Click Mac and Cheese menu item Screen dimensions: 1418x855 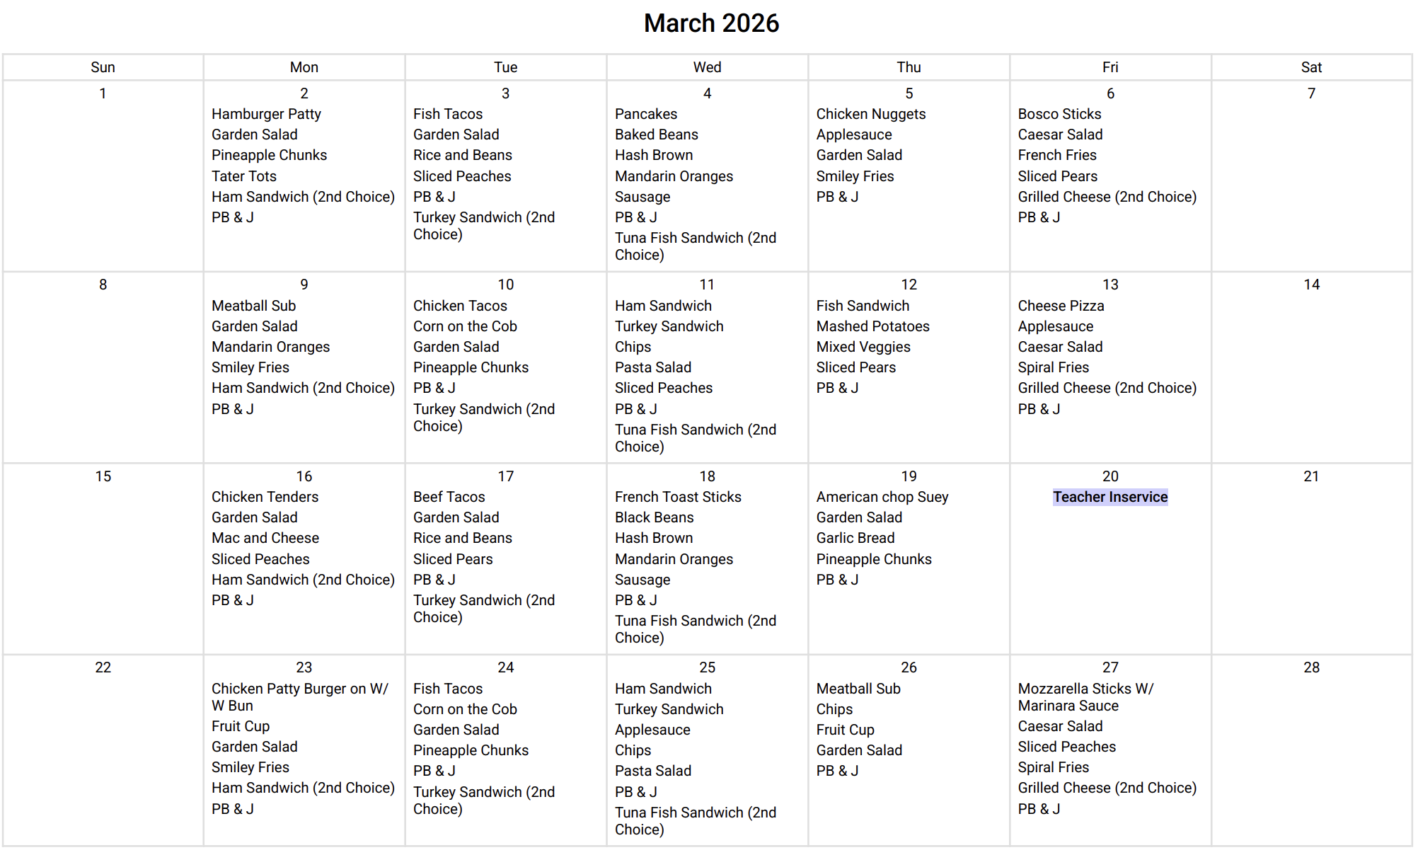point(265,538)
